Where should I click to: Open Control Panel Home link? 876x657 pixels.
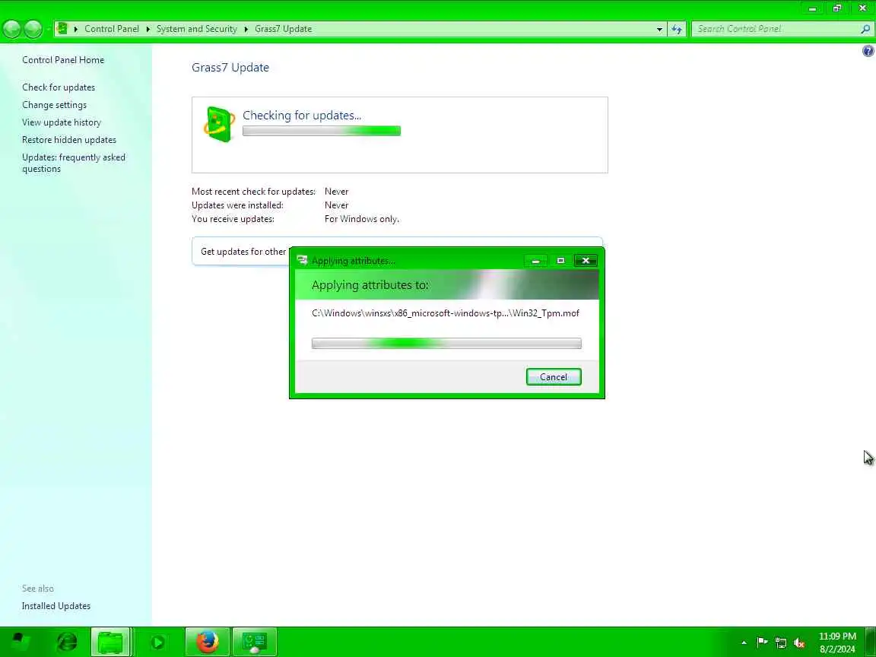click(x=63, y=60)
